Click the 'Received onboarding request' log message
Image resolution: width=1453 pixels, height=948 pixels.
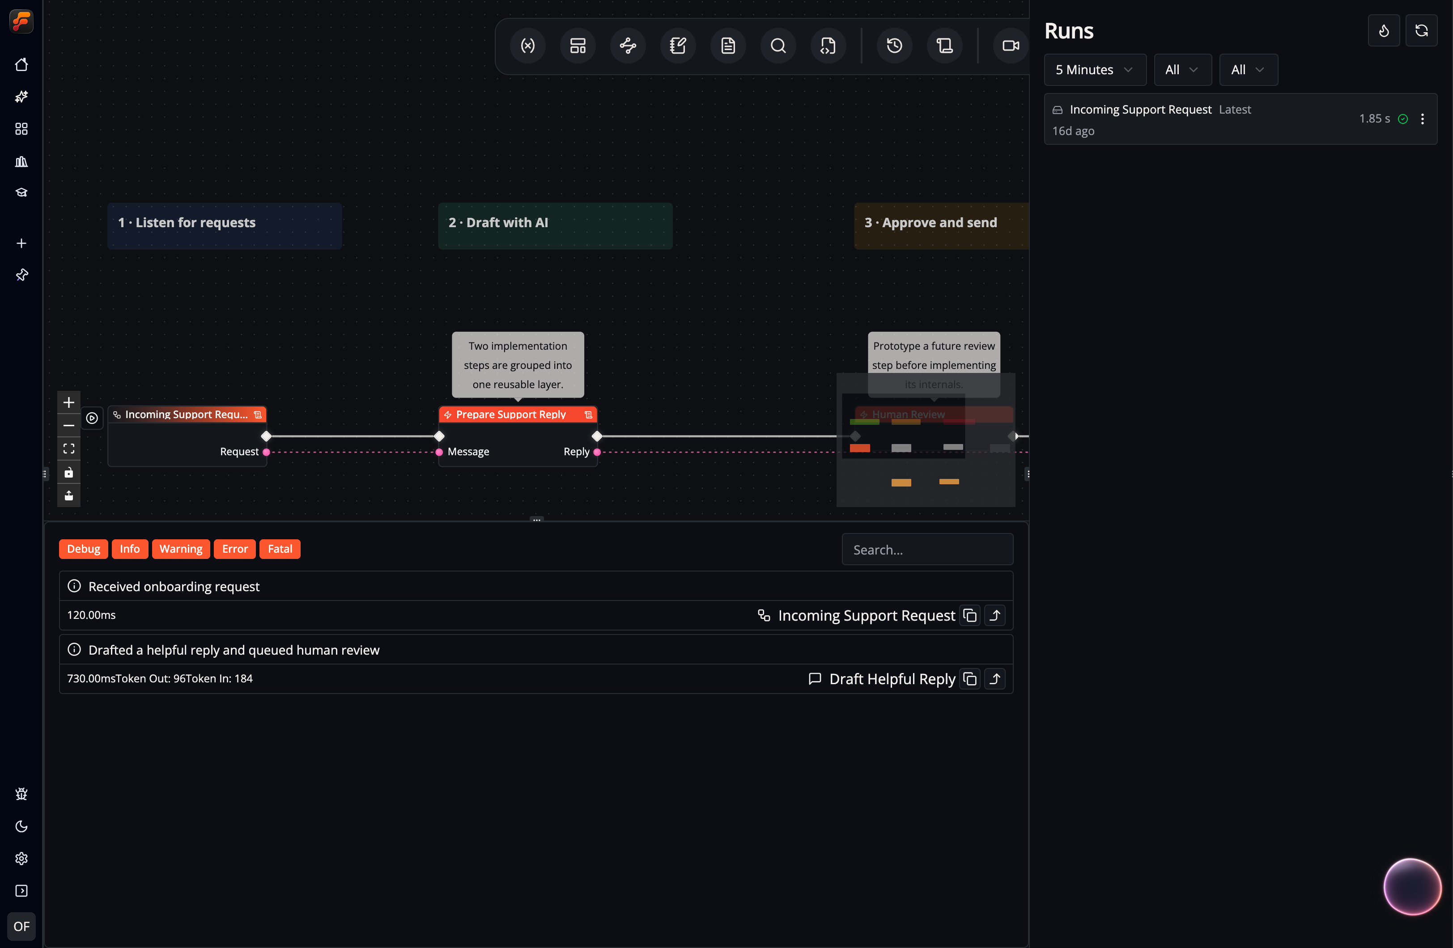[x=174, y=587]
